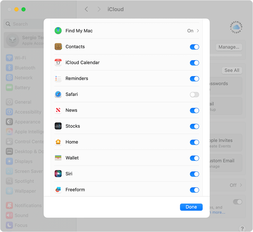Click the Wallet app icon

58,158
